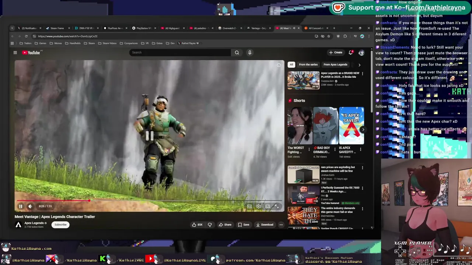
Task: Open options for The WORST Fighting short
Action: [x=309, y=149]
